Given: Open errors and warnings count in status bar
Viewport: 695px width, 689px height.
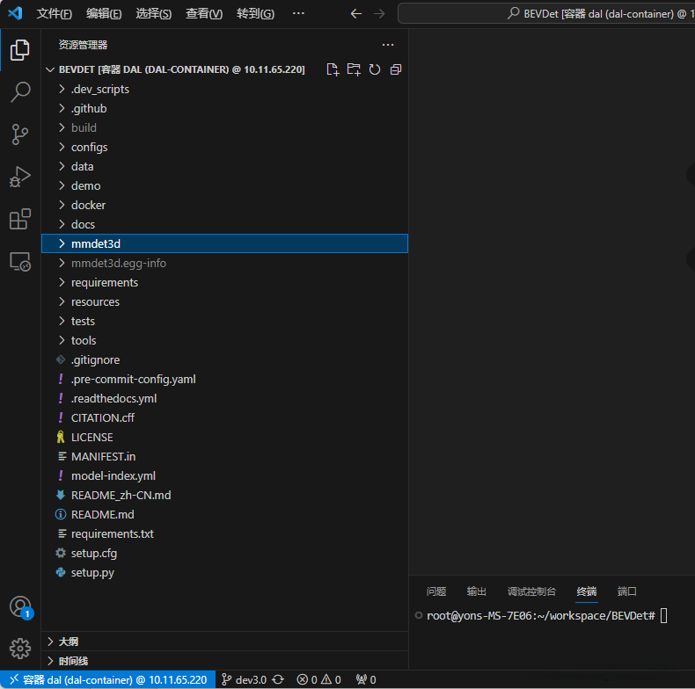Looking at the screenshot, I should pyautogui.click(x=319, y=679).
